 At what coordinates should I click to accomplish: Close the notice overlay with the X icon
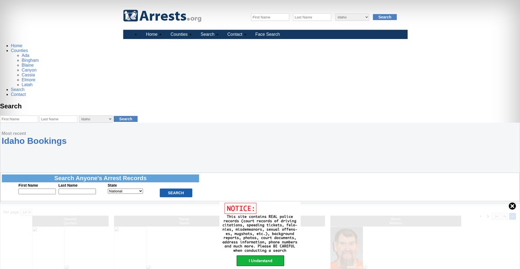(512, 206)
